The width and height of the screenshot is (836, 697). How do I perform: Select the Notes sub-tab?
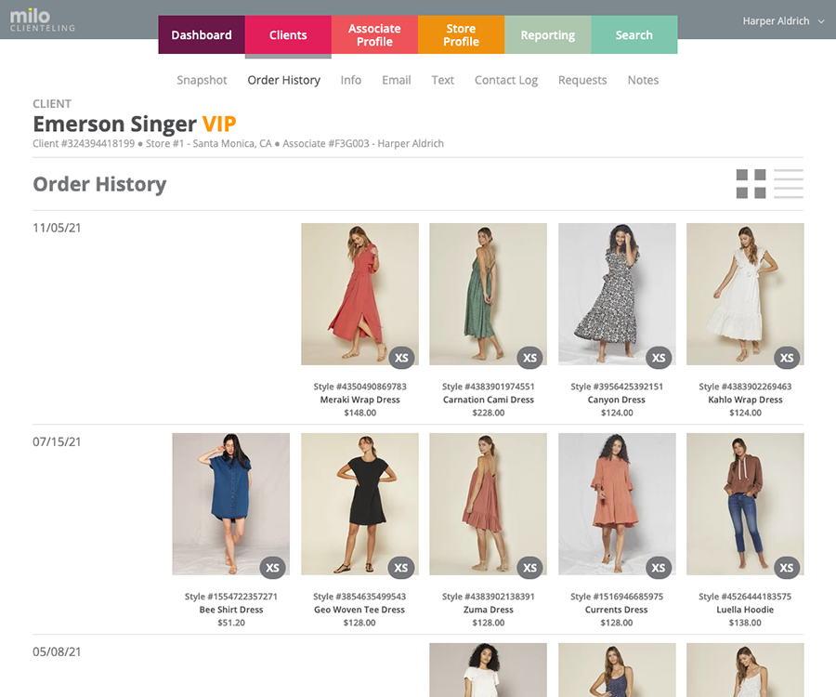pos(643,80)
